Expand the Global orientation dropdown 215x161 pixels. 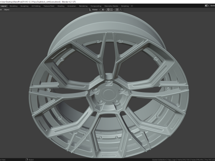tap(96, 9)
